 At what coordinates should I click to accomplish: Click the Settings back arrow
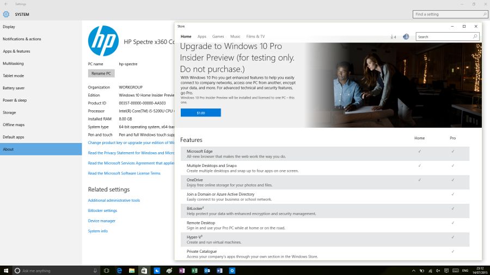coord(6,4)
